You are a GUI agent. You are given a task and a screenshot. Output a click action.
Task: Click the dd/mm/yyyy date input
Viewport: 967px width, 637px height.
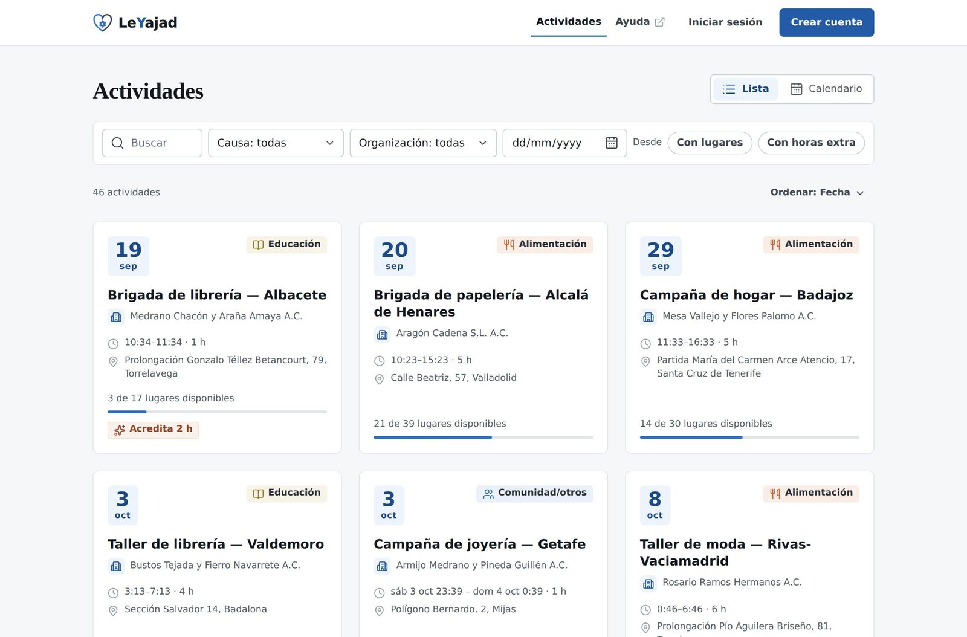564,143
